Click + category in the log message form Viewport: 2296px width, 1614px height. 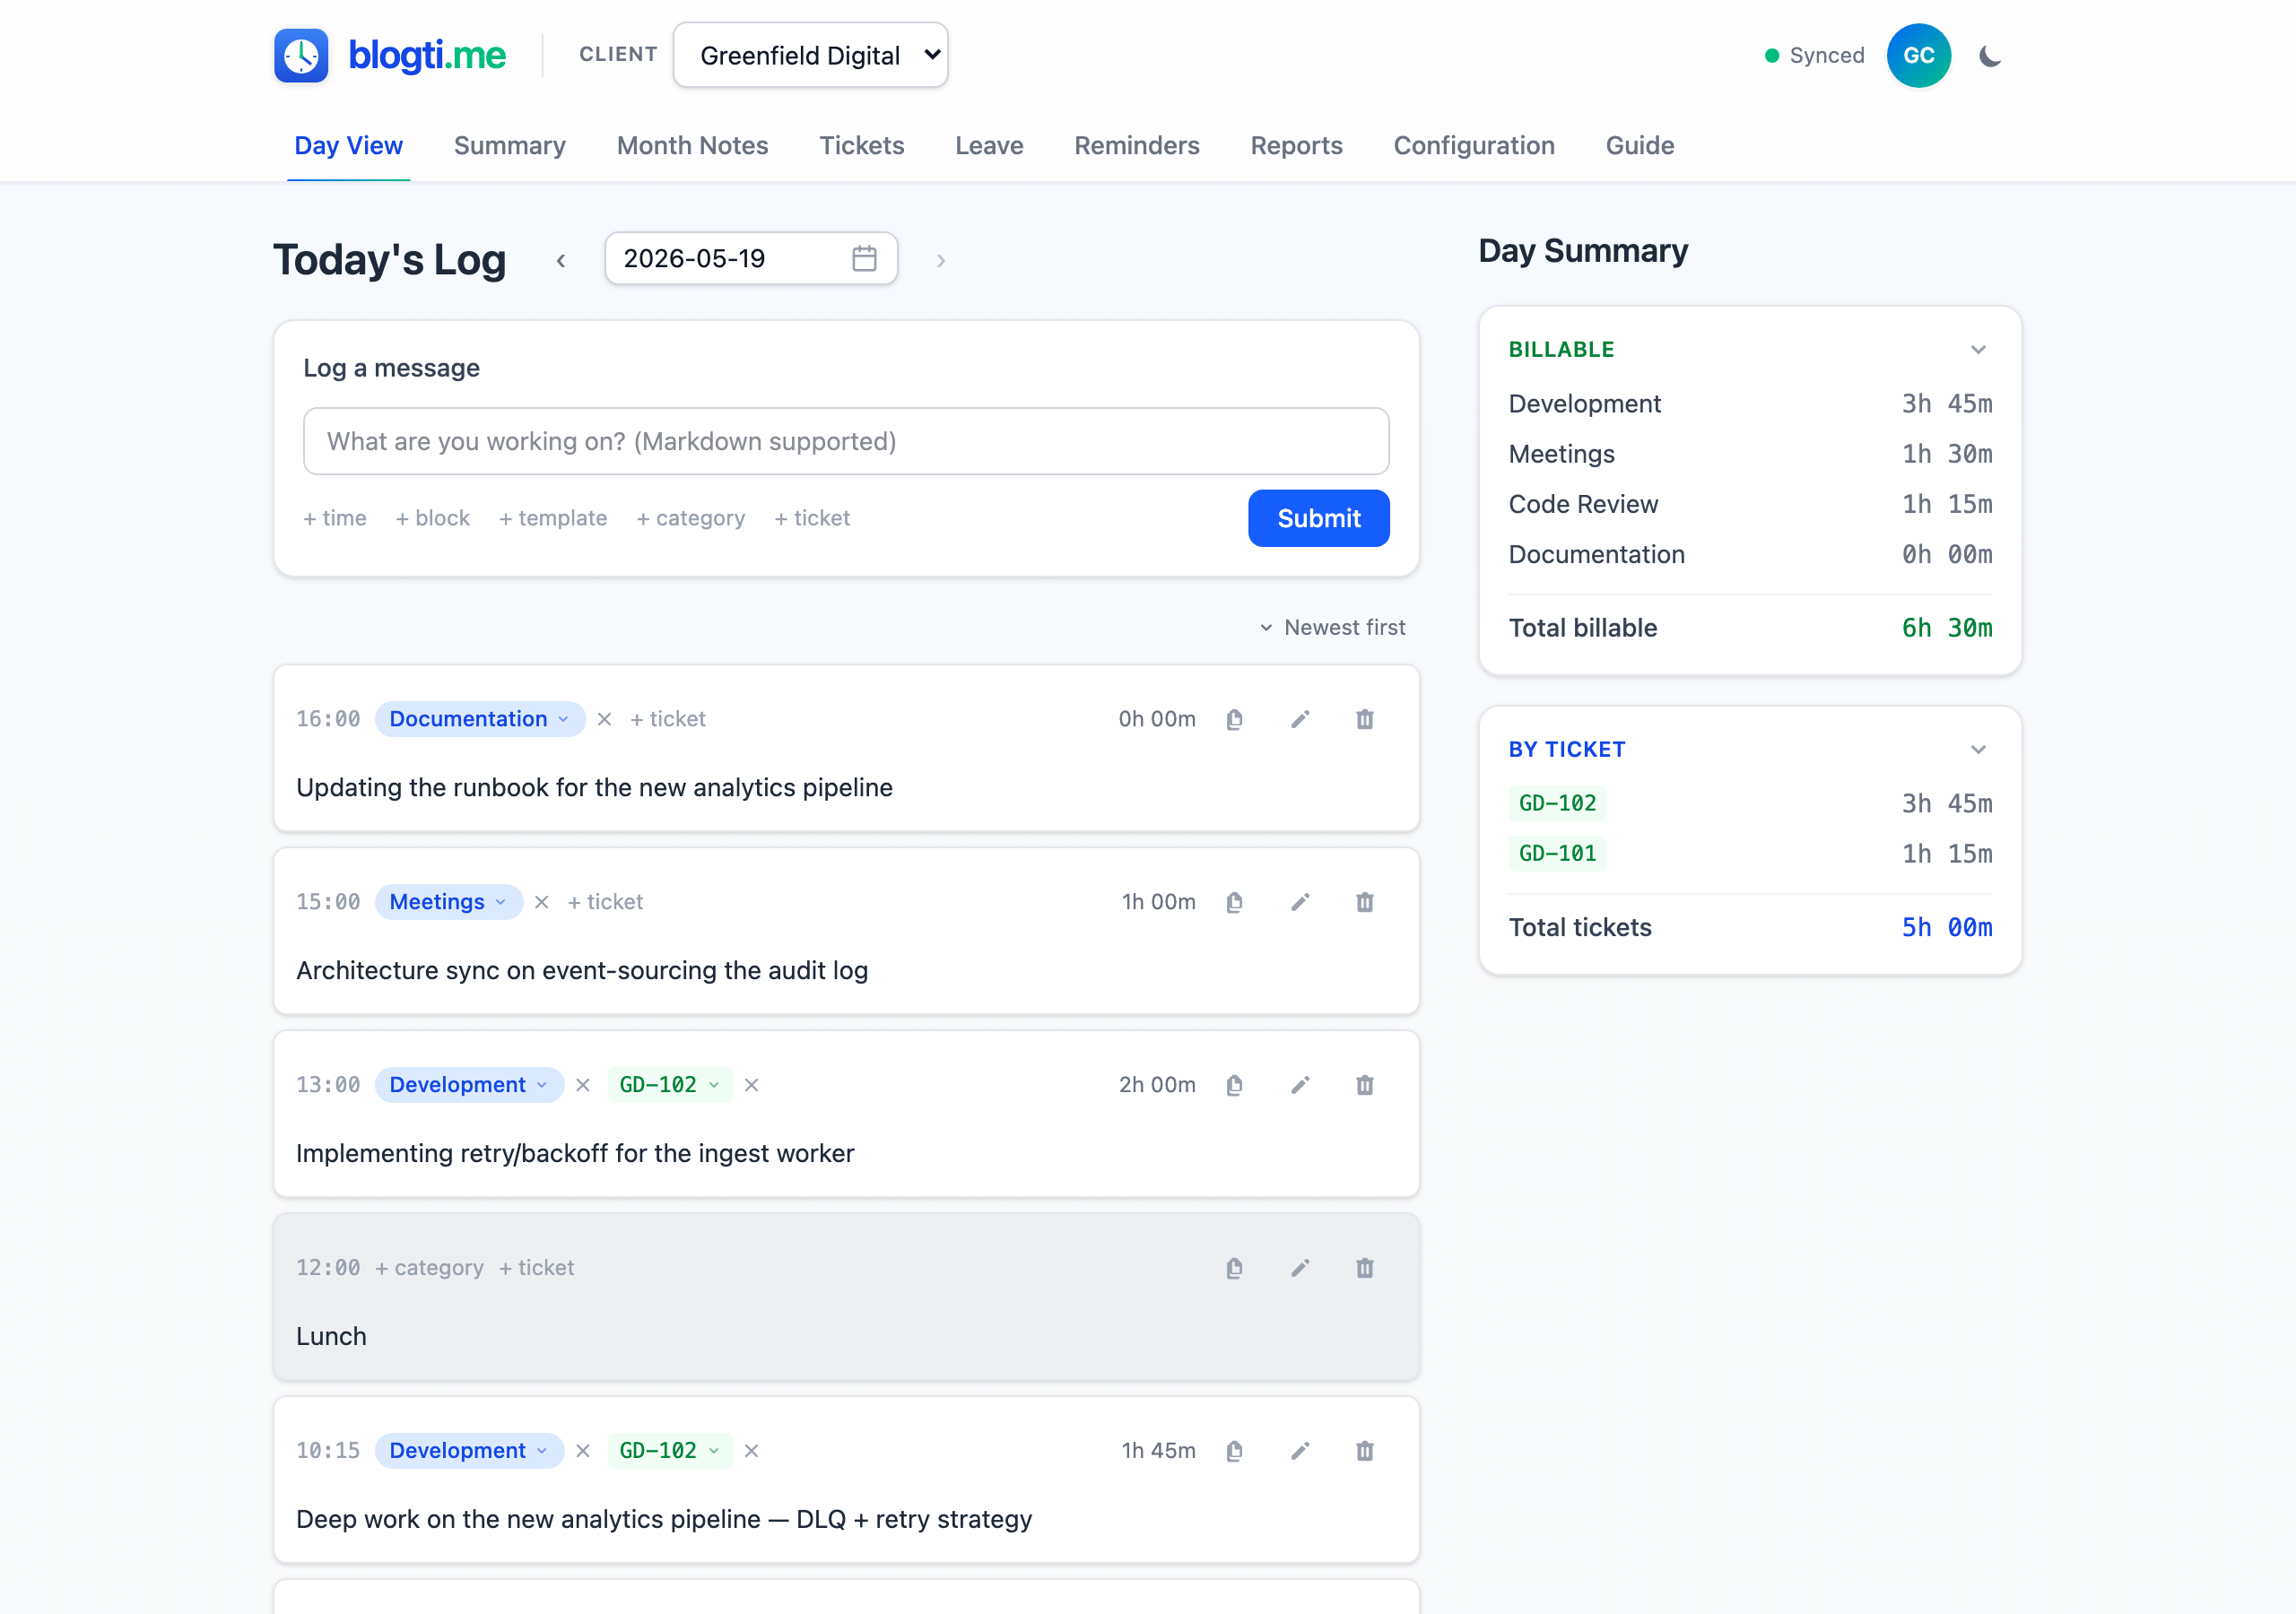pyautogui.click(x=691, y=518)
